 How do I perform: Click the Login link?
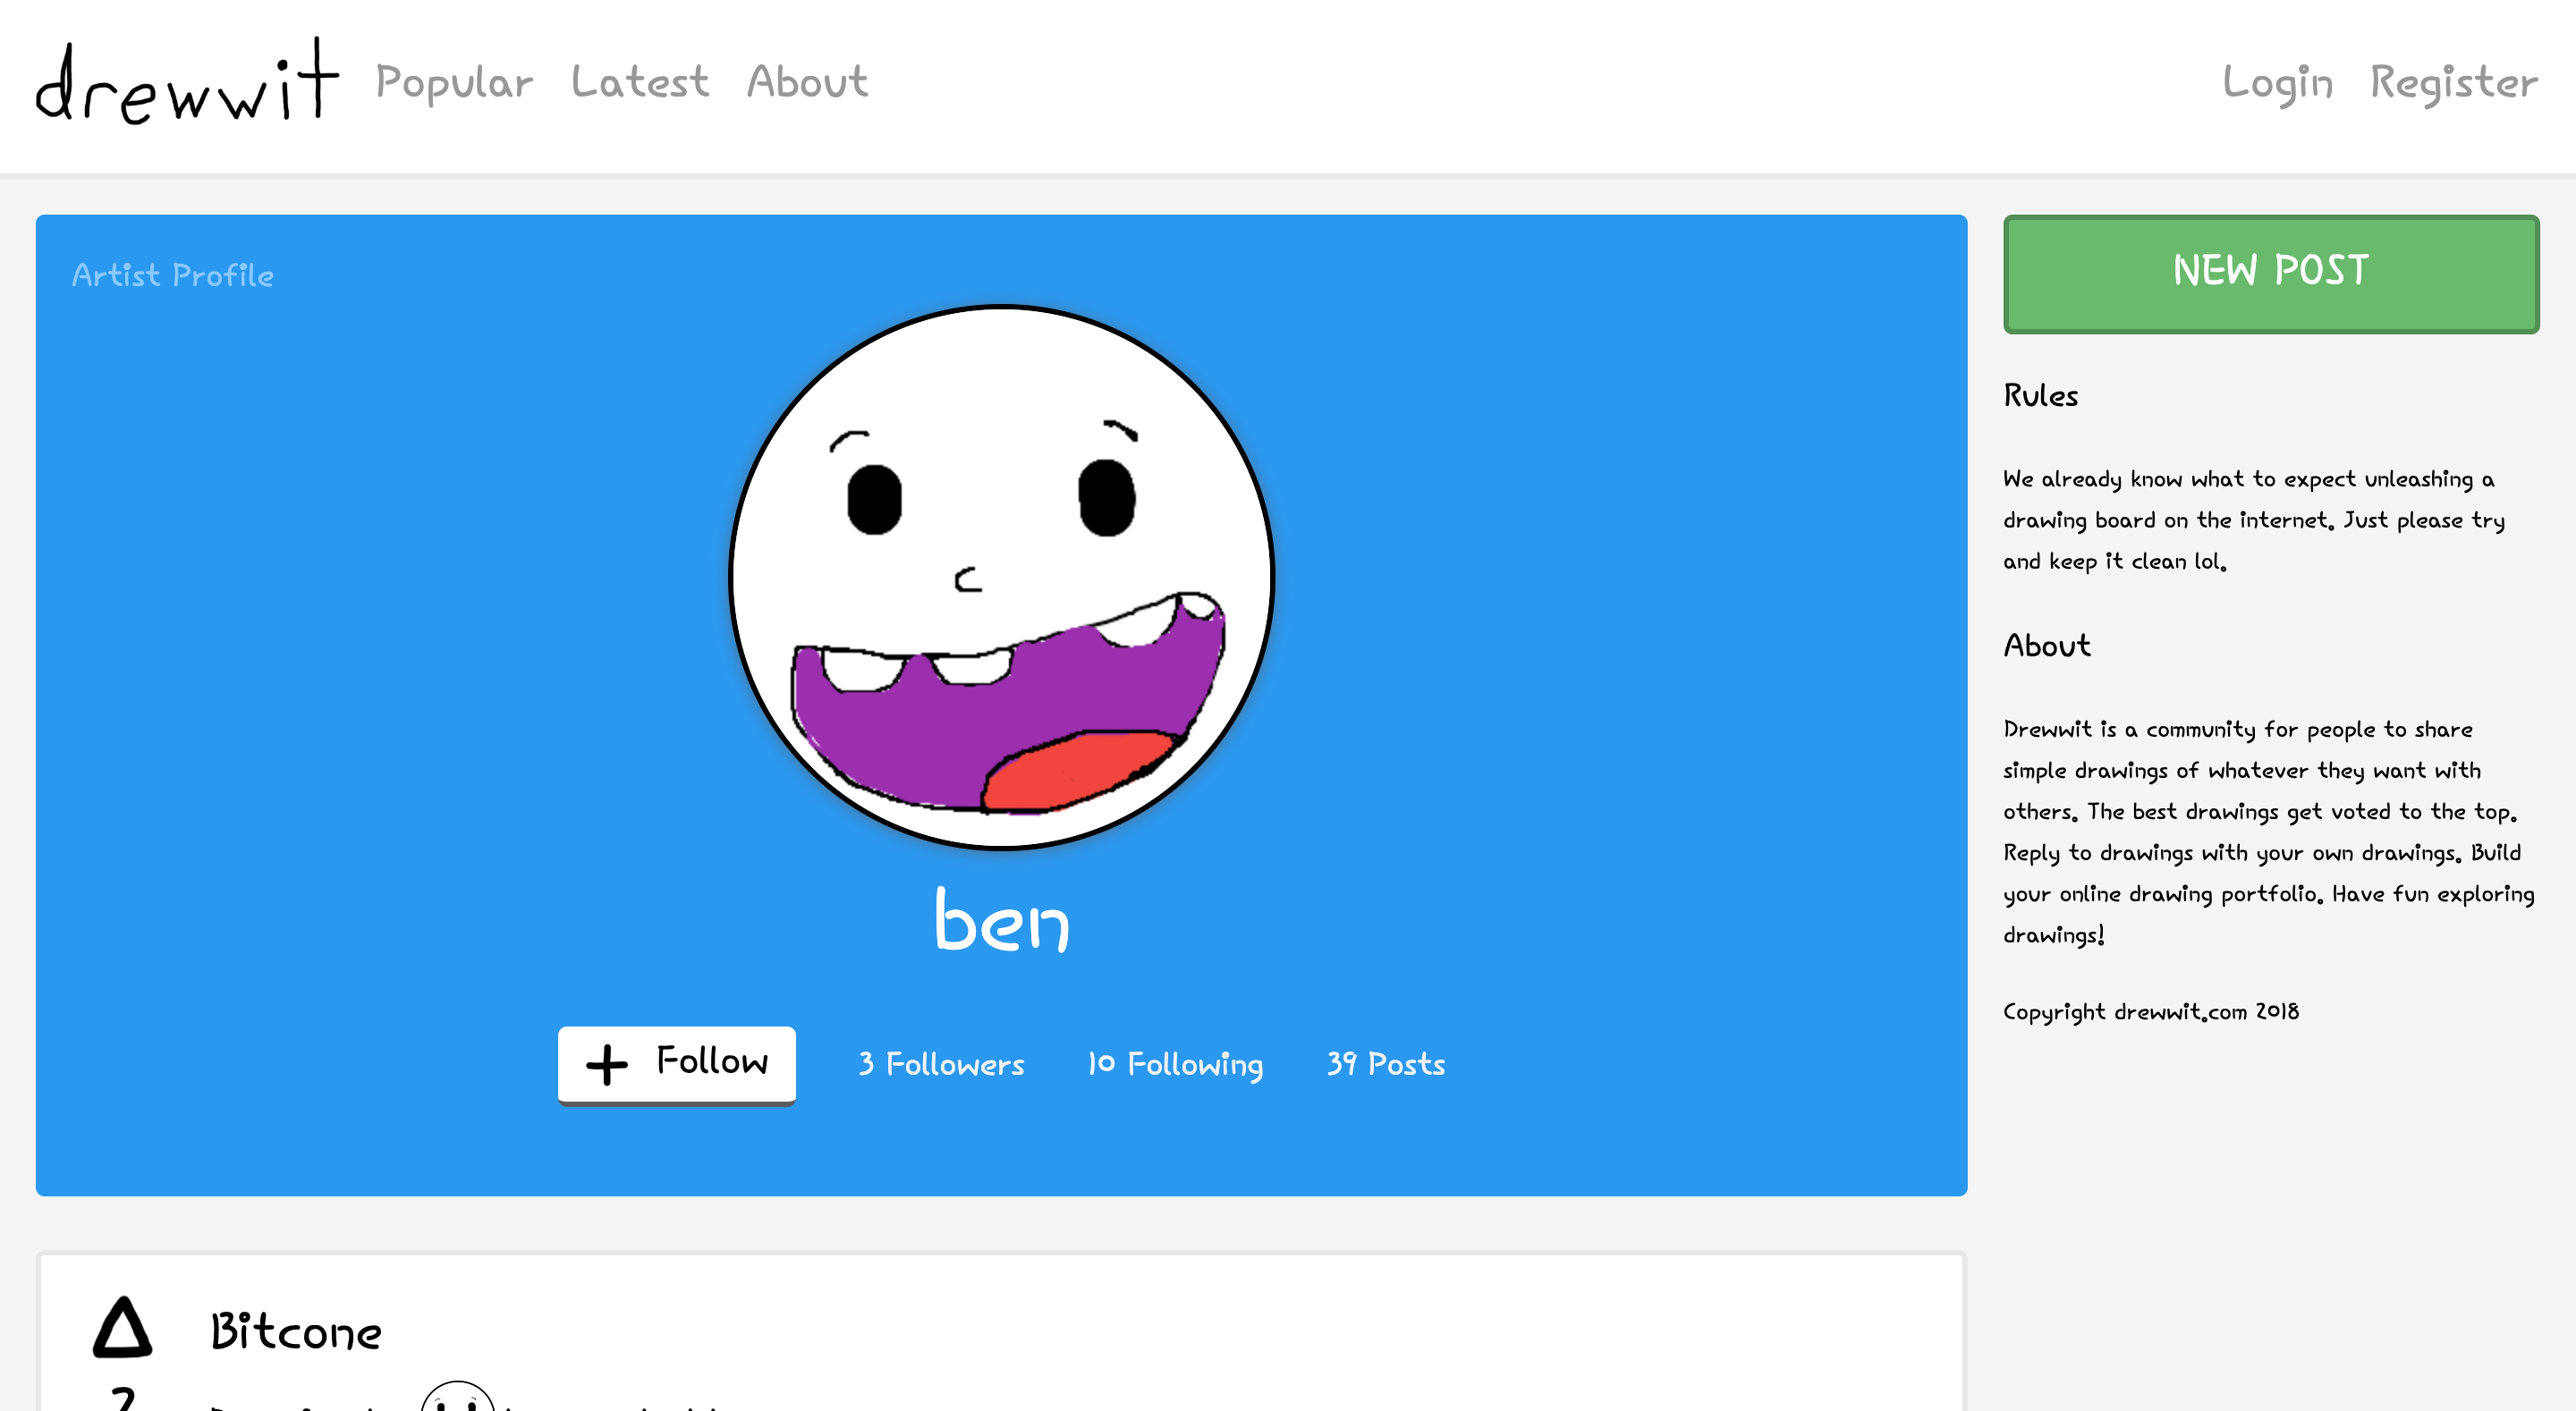point(2277,82)
